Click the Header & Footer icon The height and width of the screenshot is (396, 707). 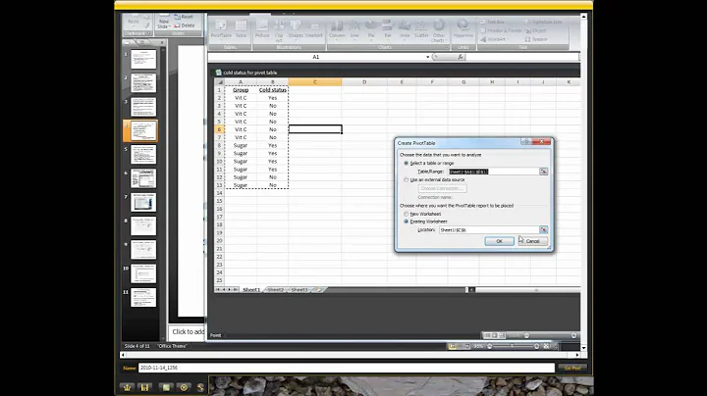point(501,30)
